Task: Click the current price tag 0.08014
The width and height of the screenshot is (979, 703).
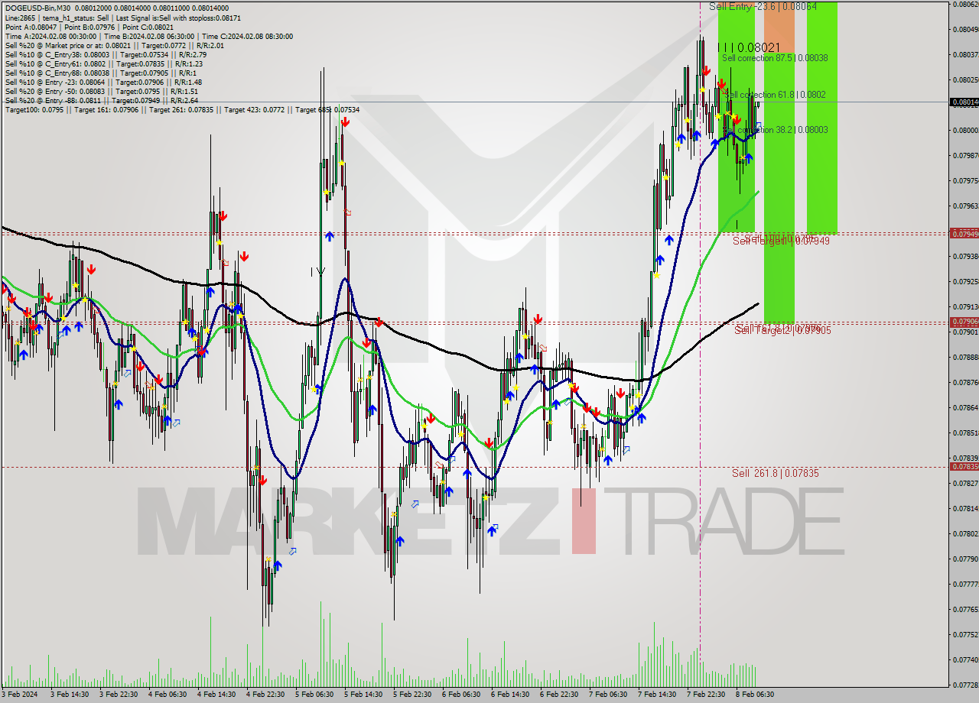Action: (x=964, y=102)
